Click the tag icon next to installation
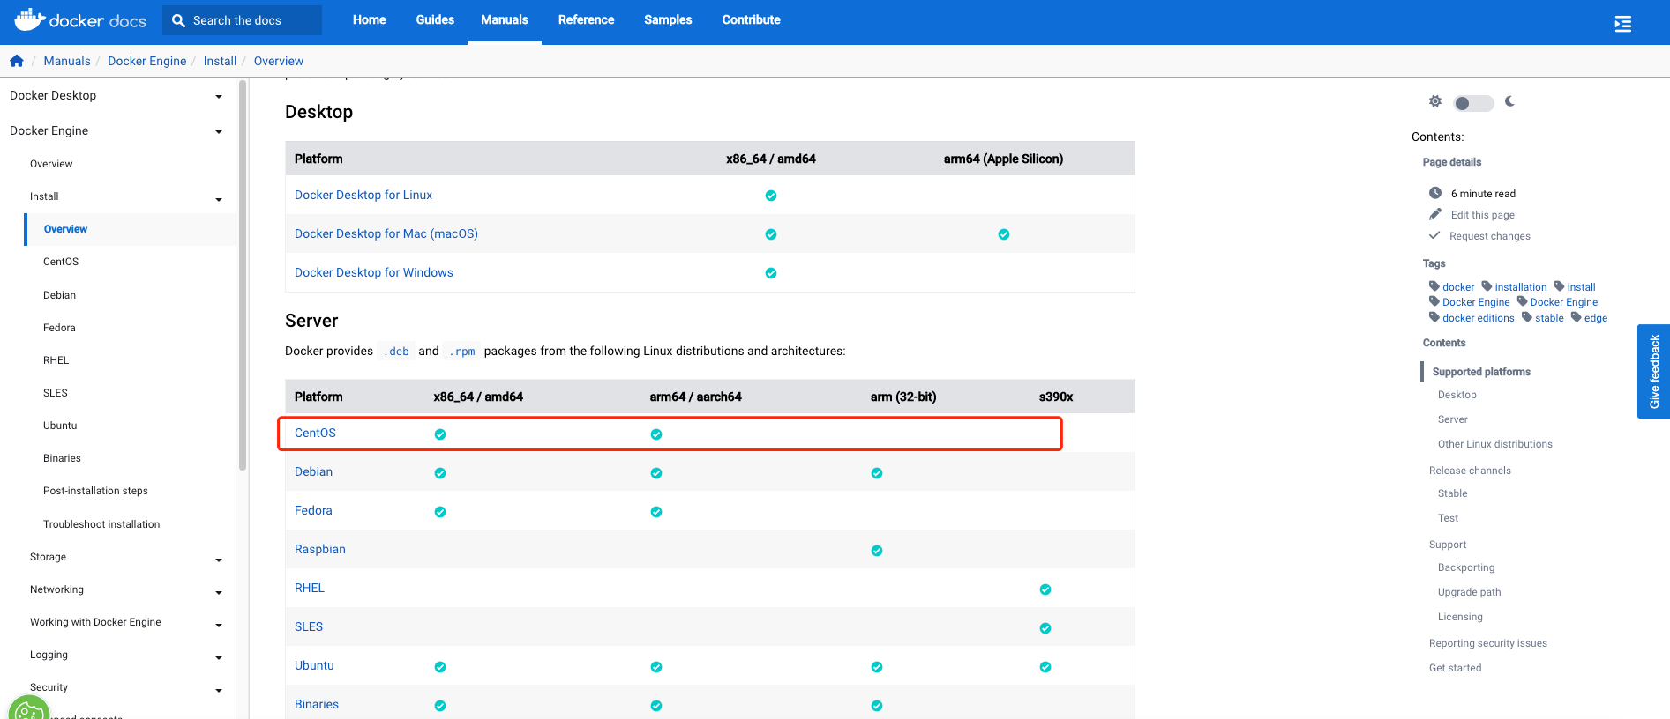The width and height of the screenshot is (1670, 719). (x=1487, y=286)
